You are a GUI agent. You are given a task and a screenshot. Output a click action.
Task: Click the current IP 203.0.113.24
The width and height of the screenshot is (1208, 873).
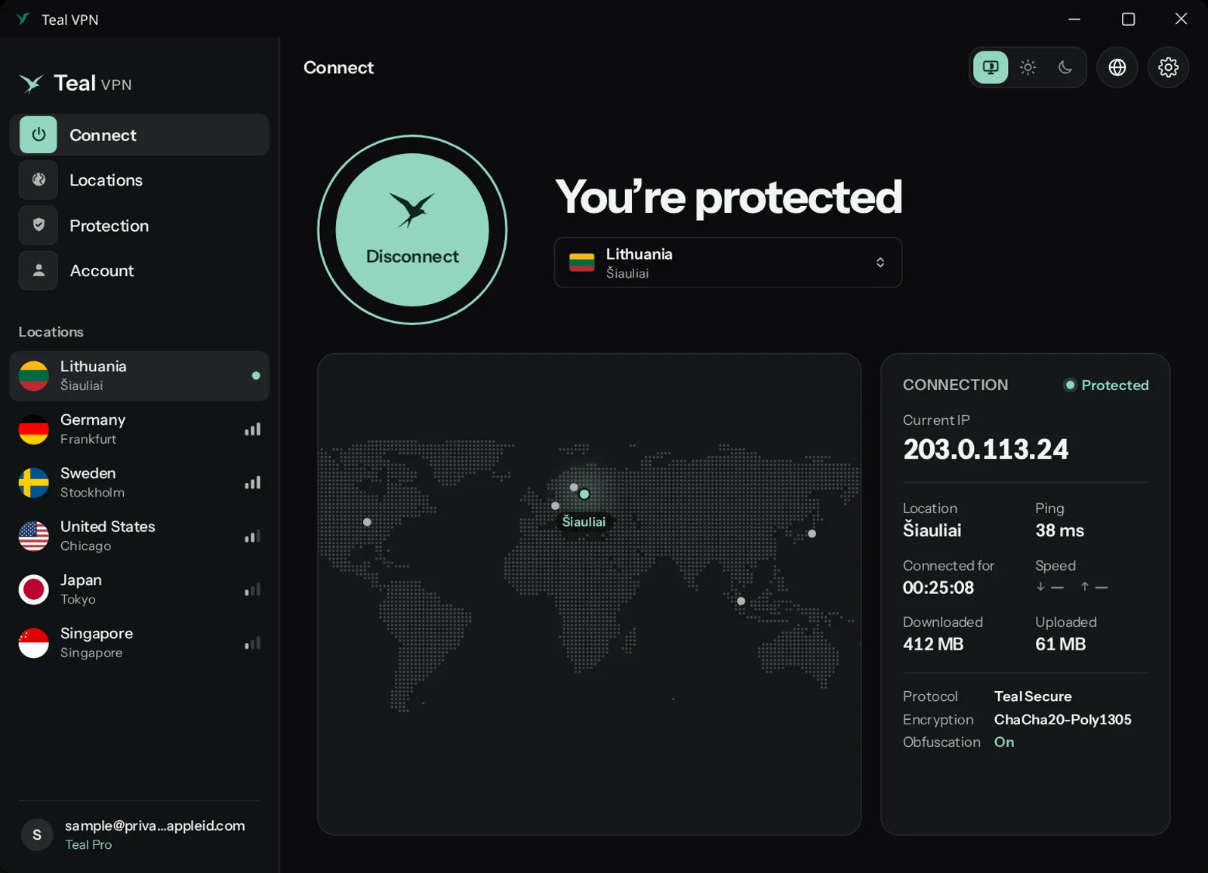(985, 450)
